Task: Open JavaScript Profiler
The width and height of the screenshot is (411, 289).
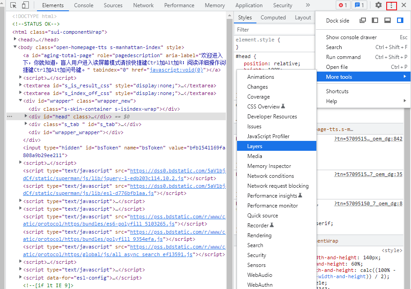Action: [277, 136]
